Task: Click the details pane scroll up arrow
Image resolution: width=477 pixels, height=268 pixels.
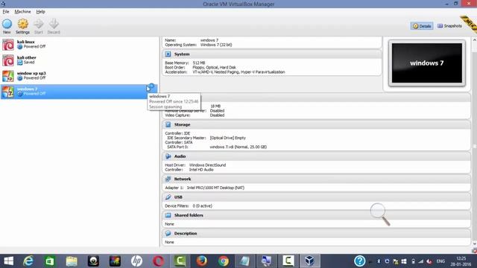Action: [x=474, y=40]
